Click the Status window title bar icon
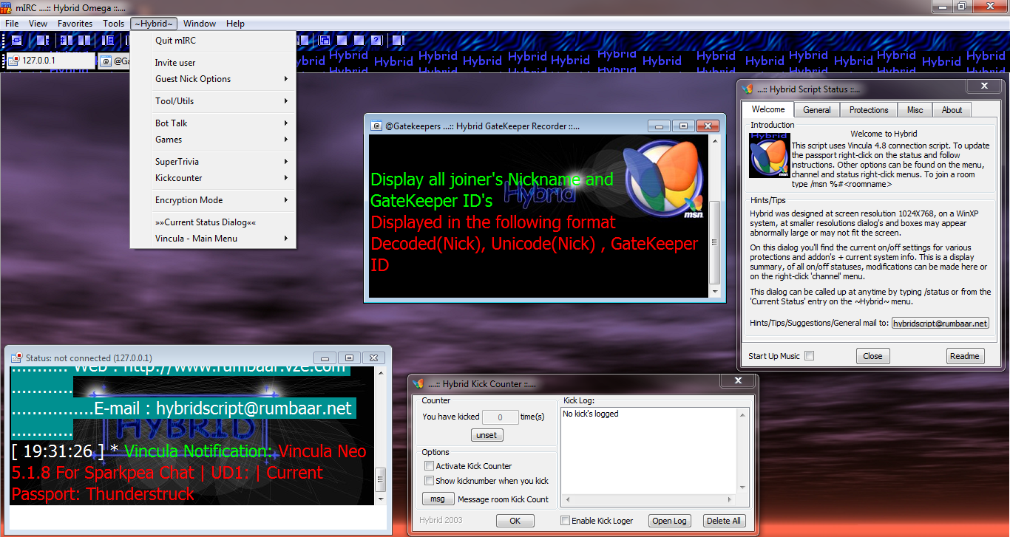Image resolution: width=1010 pixels, height=537 pixels. pos(16,358)
